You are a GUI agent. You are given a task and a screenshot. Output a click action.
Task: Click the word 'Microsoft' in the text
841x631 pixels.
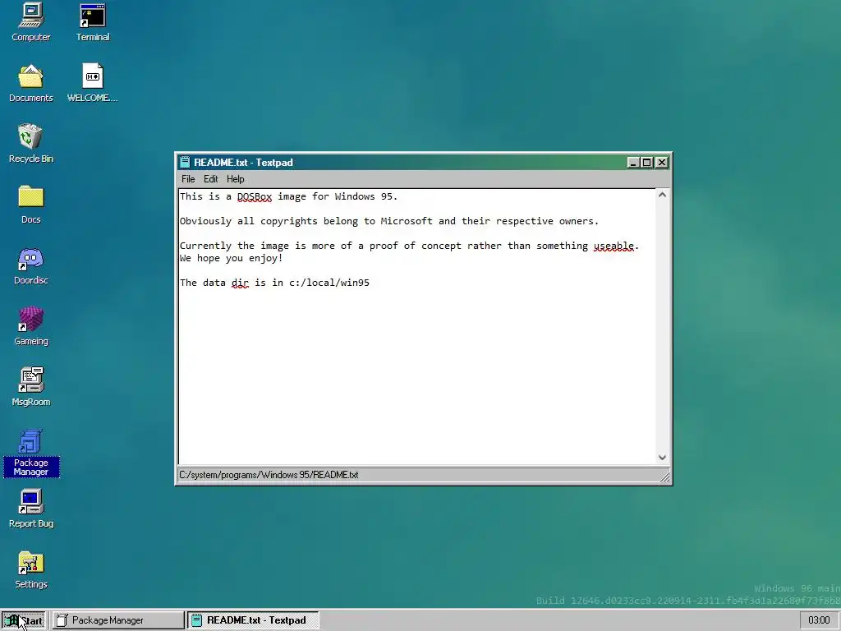[407, 221]
